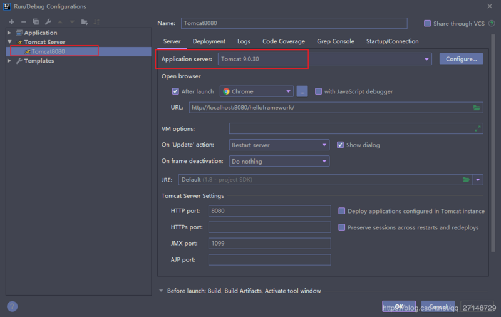501x317 pixels.
Task: Open On 'Update' action dropdown
Action: click(x=279, y=145)
